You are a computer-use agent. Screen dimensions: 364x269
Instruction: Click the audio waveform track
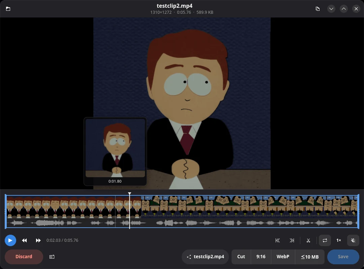click(182, 223)
